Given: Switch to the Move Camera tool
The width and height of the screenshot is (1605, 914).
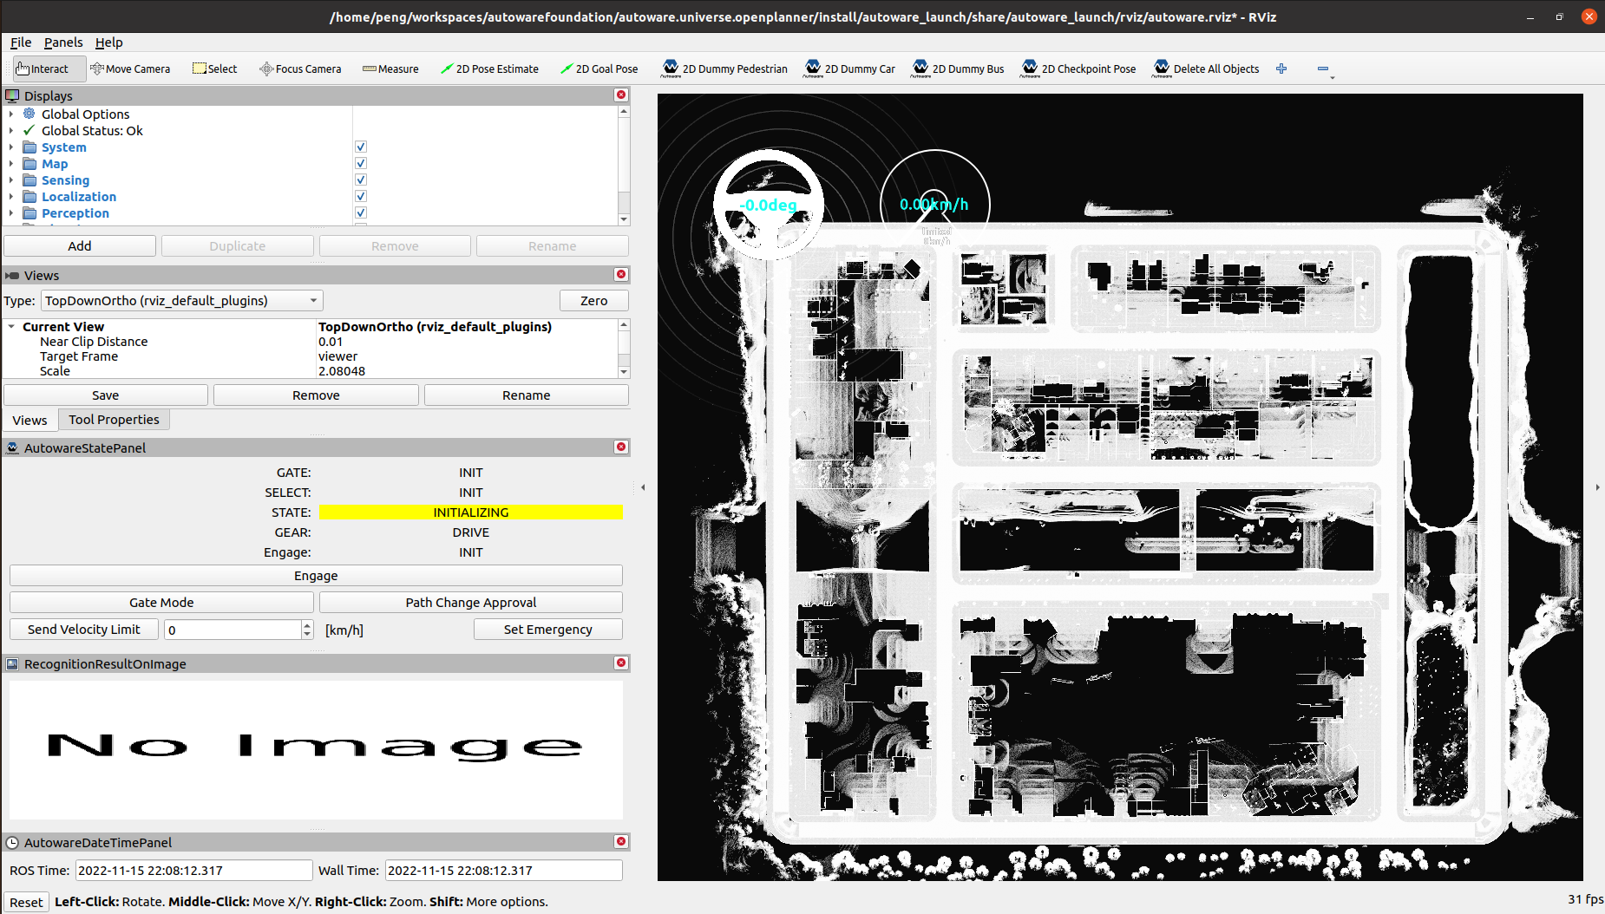Looking at the screenshot, I should point(130,69).
